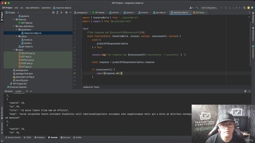Select PUT.test.js in project tree

click(x=26, y=67)
